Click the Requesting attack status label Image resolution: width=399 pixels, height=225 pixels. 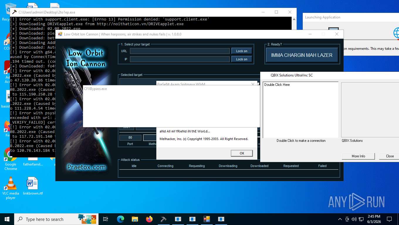(x=197, y=166)
